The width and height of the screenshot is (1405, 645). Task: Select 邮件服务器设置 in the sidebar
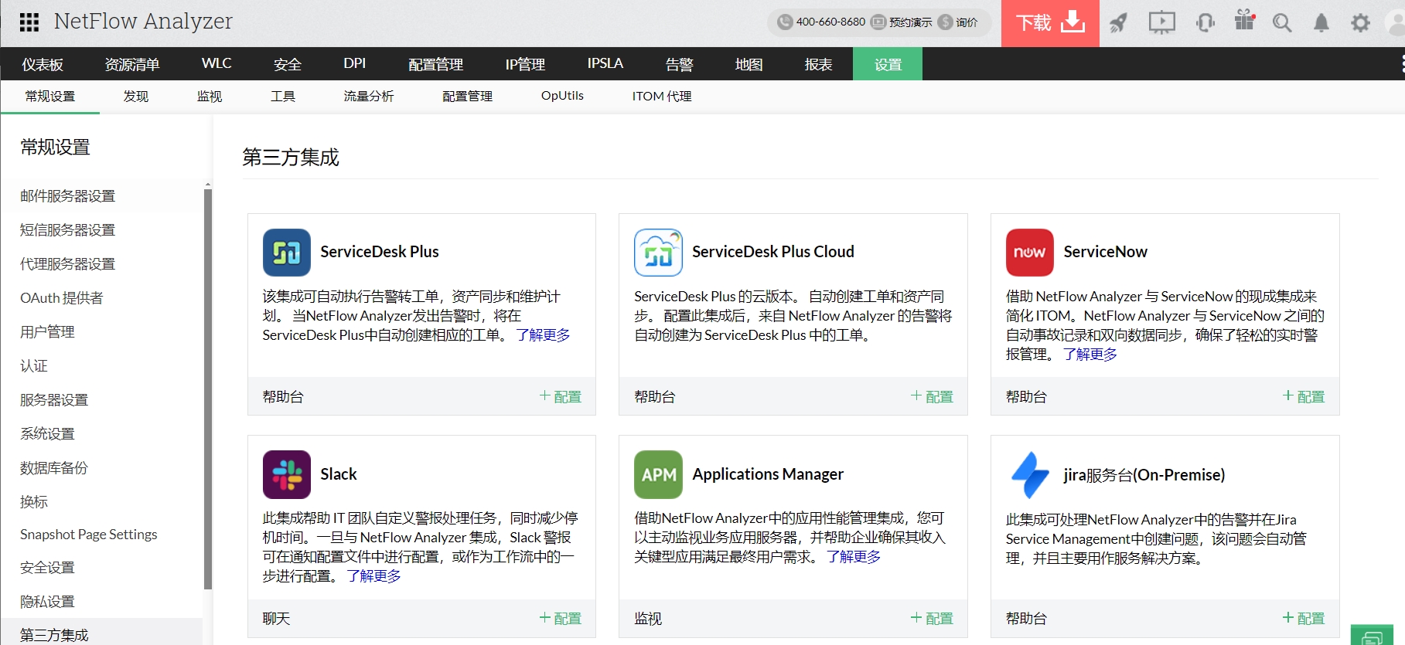[x=68, y=196]
